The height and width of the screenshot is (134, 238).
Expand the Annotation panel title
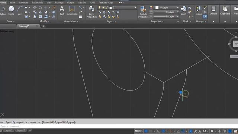point(71,21)
